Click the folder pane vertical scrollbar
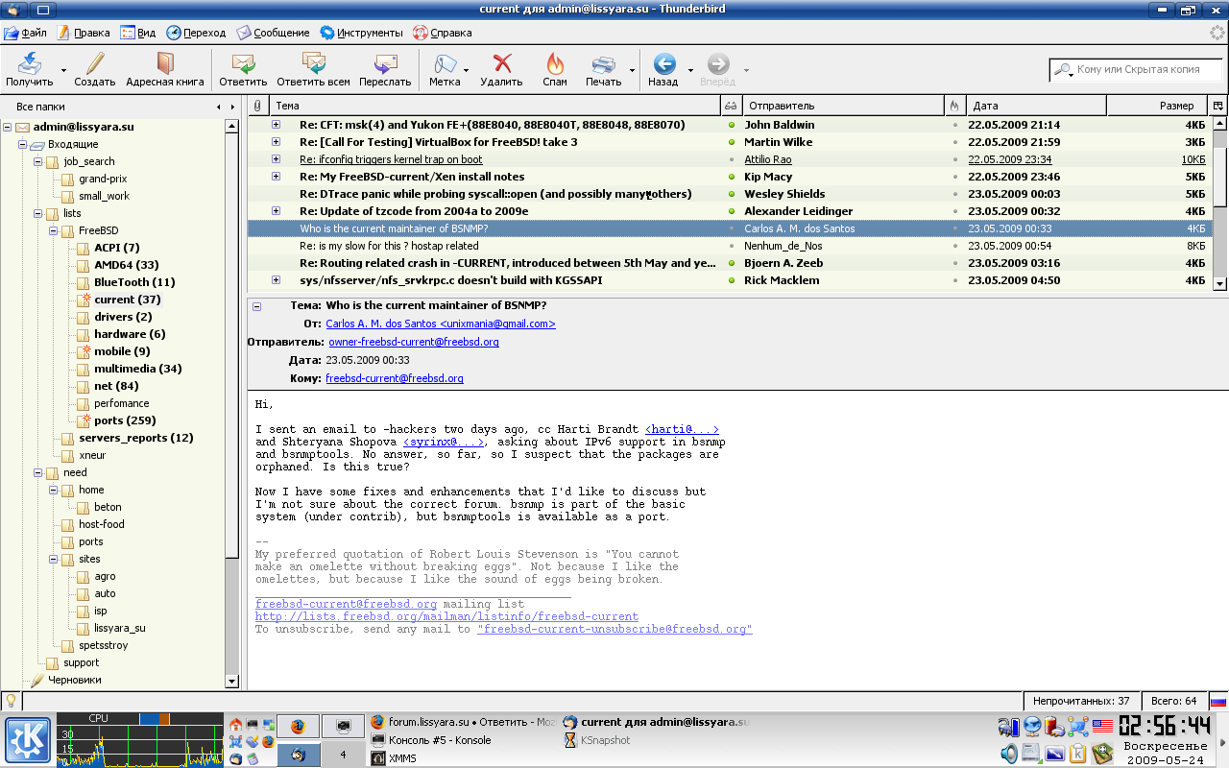The image size is (1229, 768). click(x=231, y=403)
